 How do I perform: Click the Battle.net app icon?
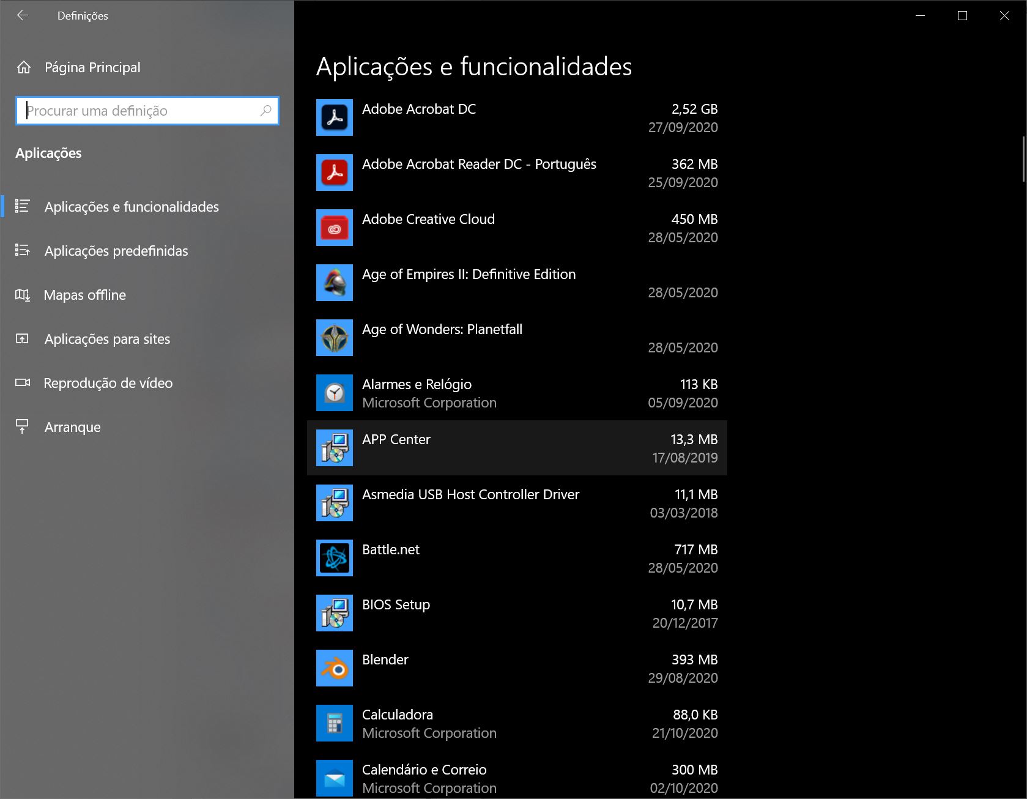[x=335, y=558]
